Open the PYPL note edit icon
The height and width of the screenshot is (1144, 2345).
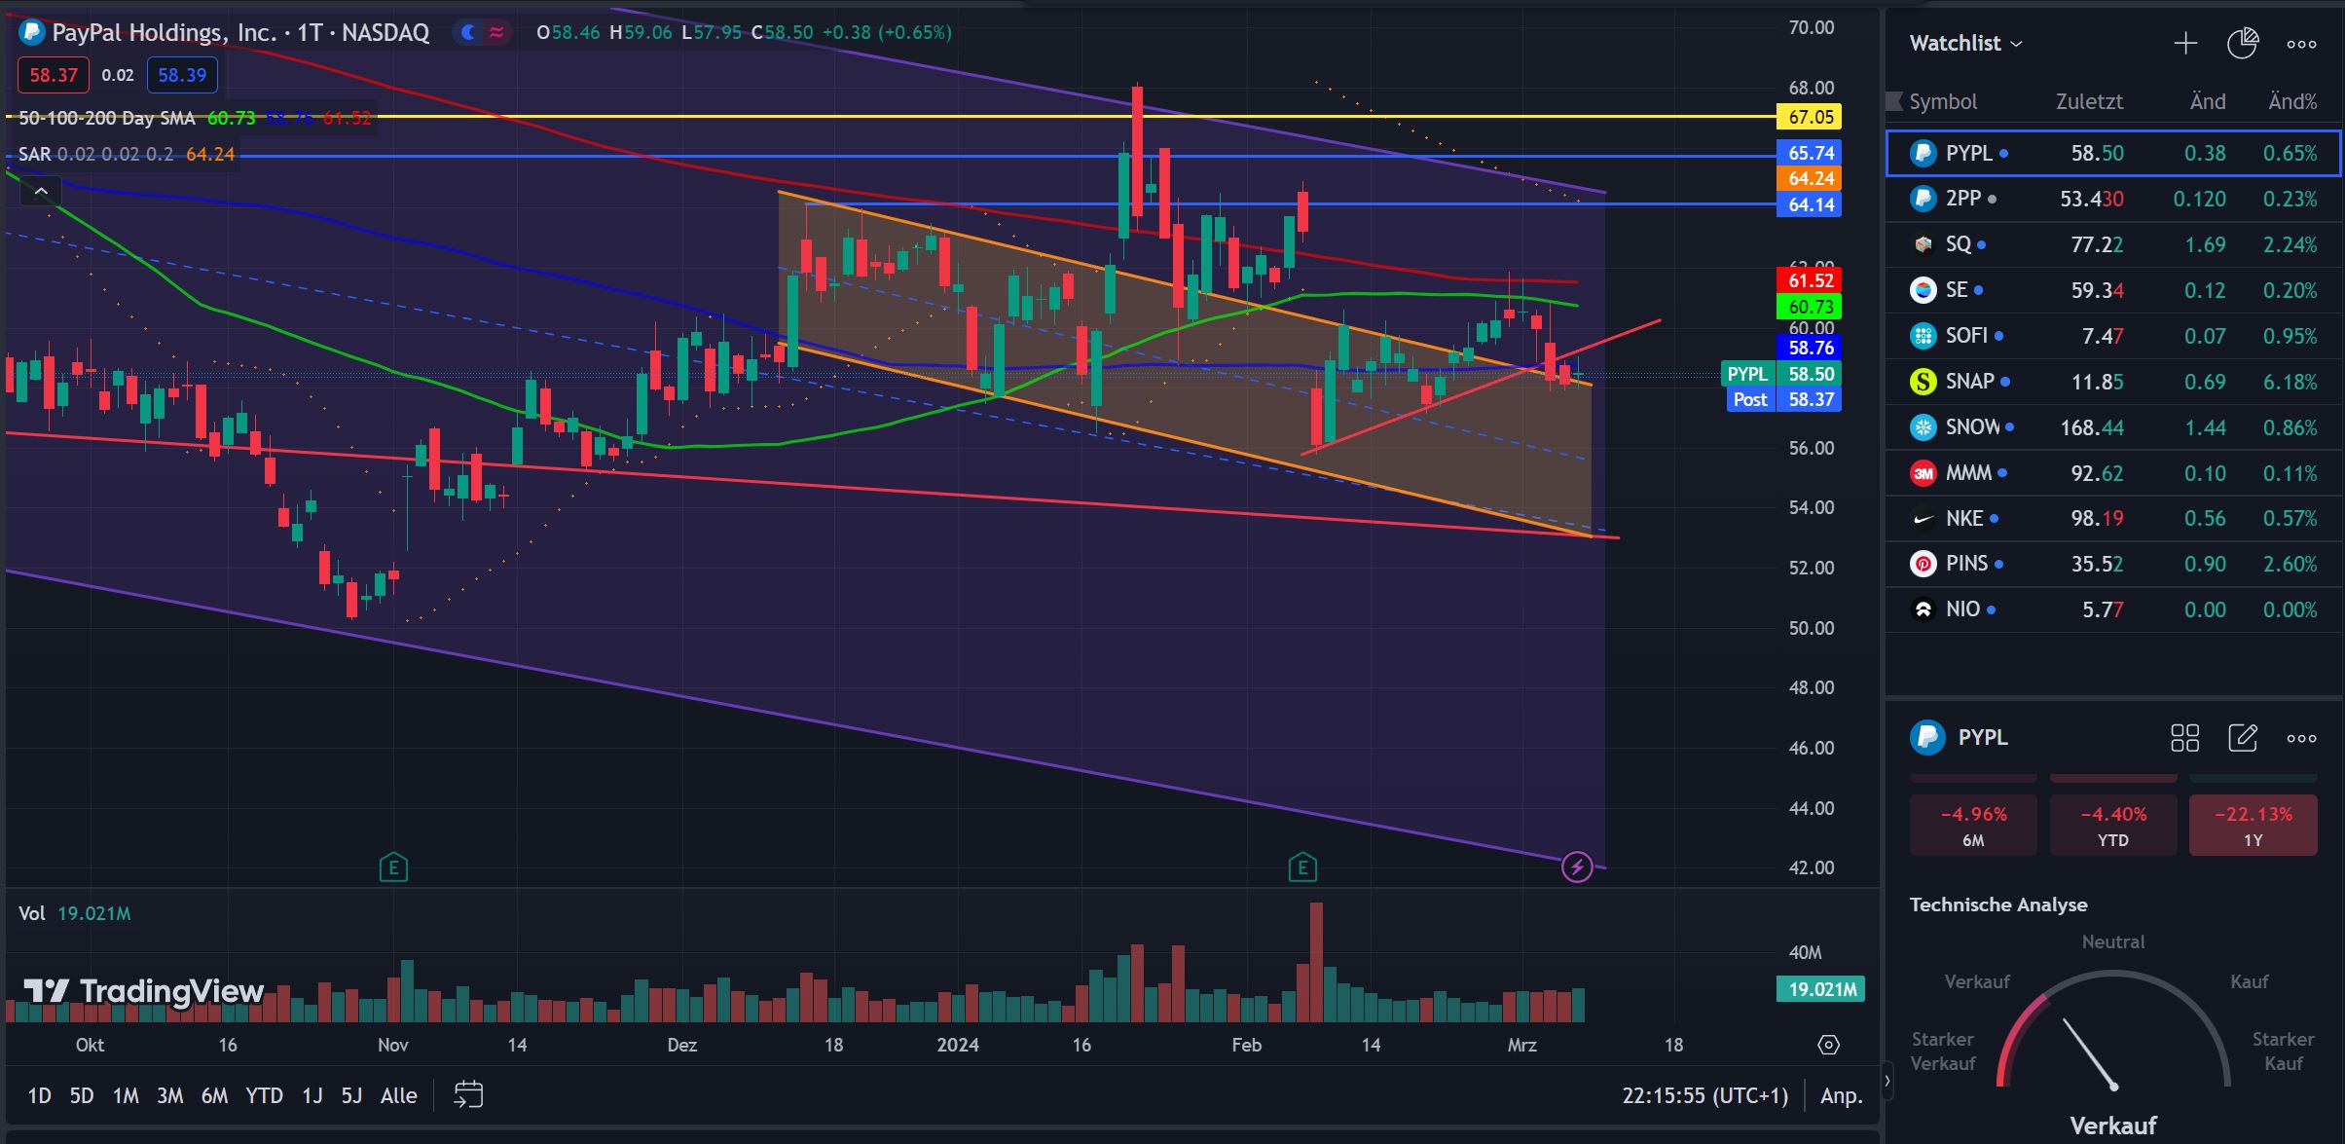click(x=2242, y=738)
